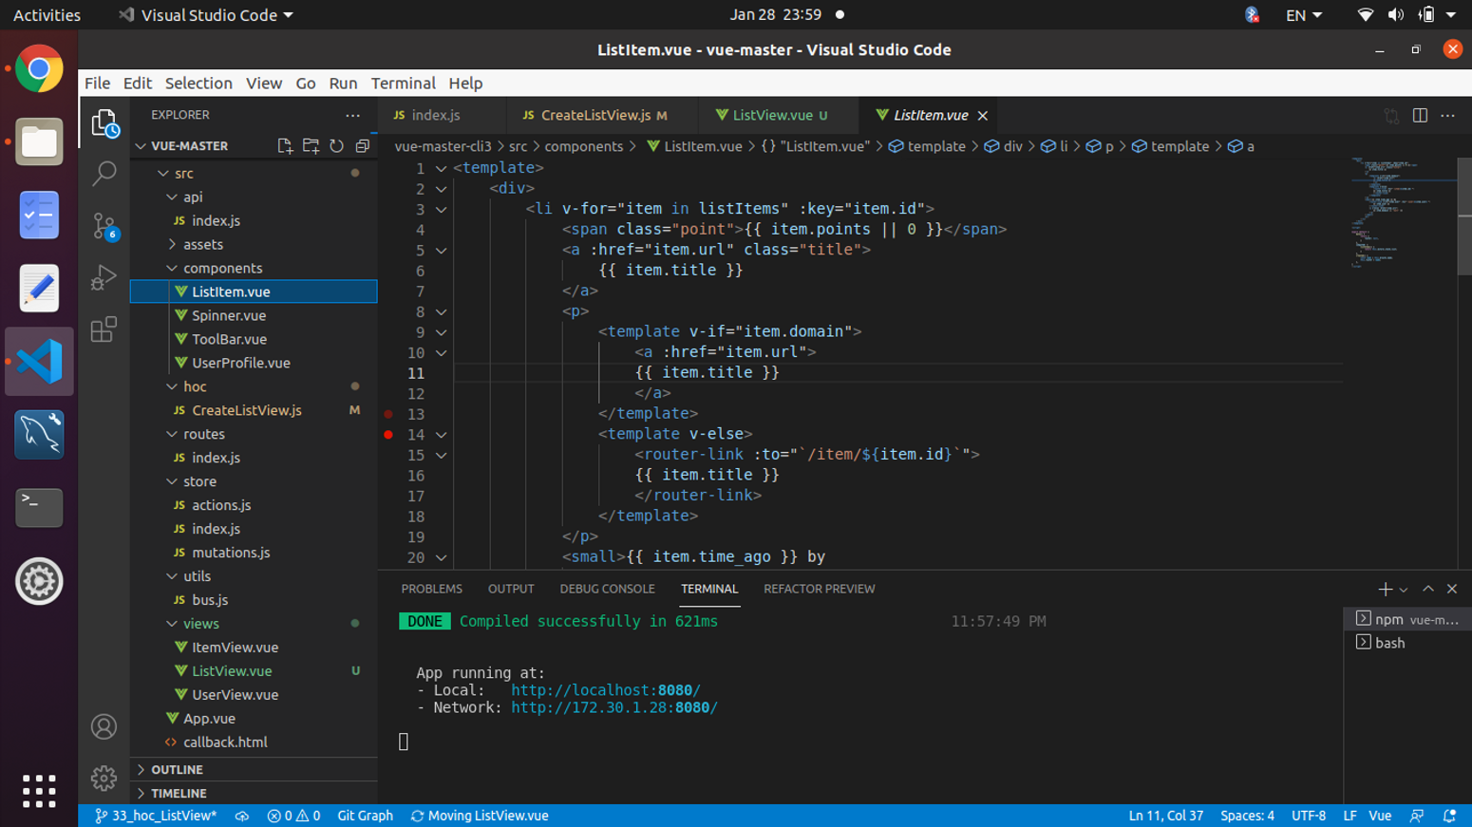
Task: Create a new terminal with plus icon
Action: 1385,590
